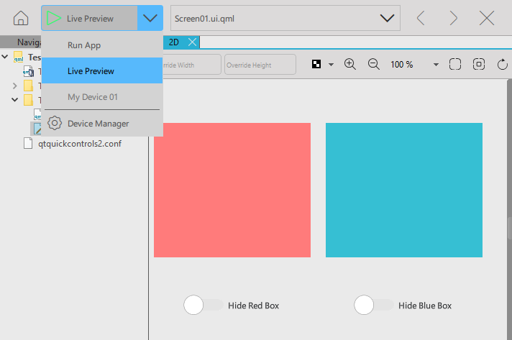Click the Device Manager gear icon

55,124
